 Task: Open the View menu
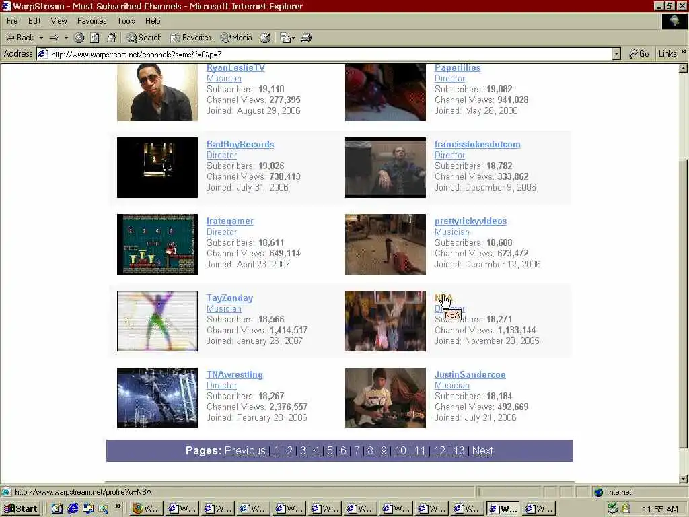59,21
